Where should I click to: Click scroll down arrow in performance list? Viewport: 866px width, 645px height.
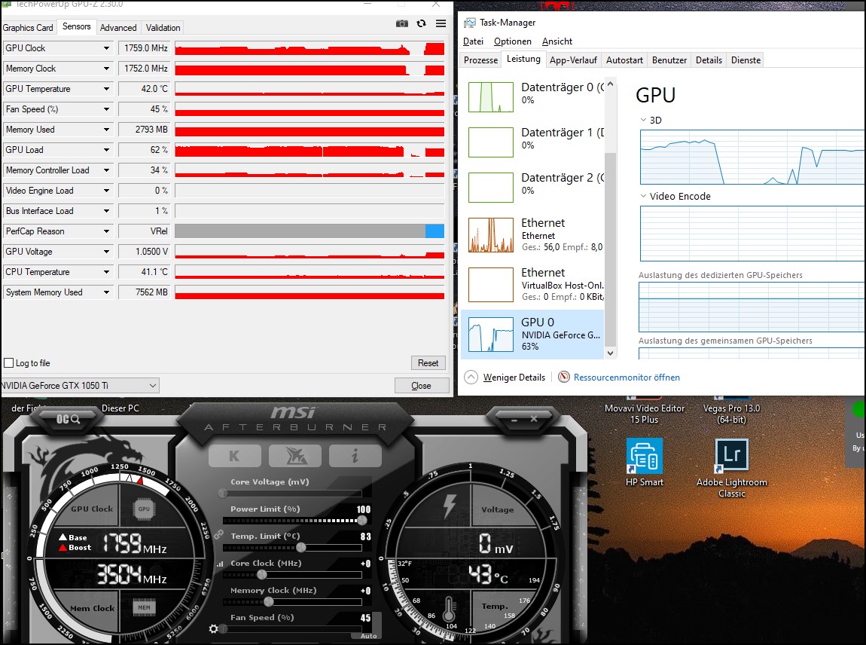point(610,353)
